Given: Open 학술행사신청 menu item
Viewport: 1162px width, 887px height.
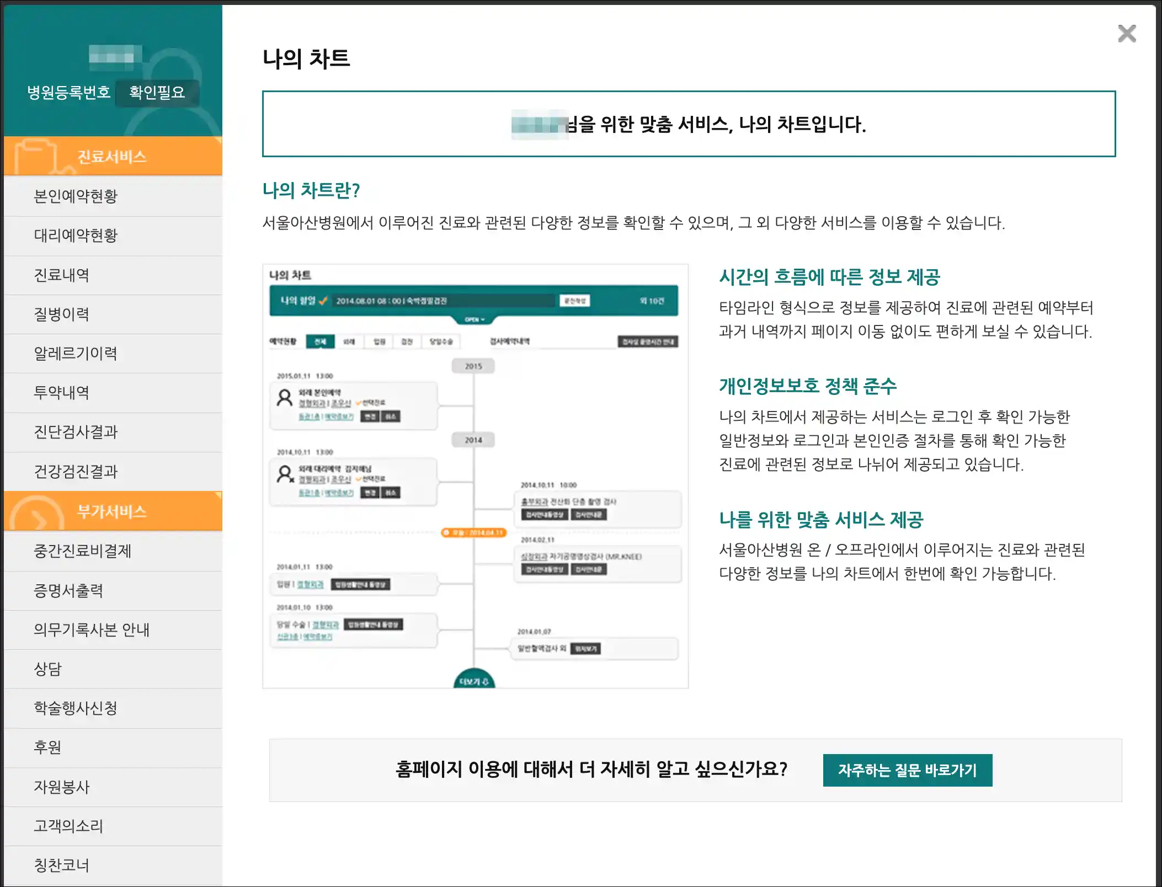Looking at the screenshot, I should point(113,708).
